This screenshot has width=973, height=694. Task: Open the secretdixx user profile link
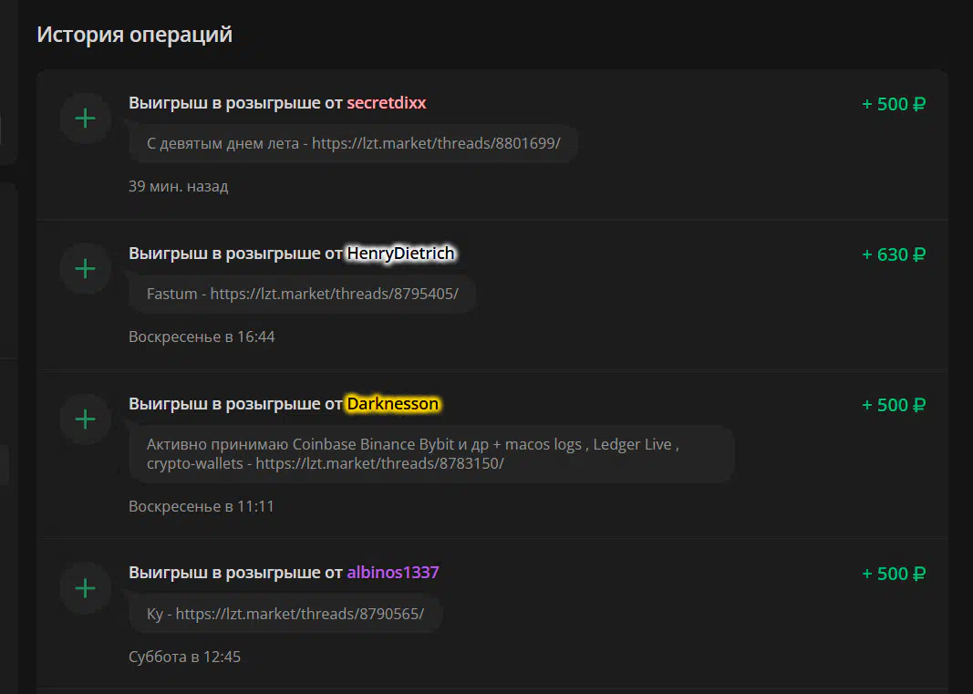point(386,103)
